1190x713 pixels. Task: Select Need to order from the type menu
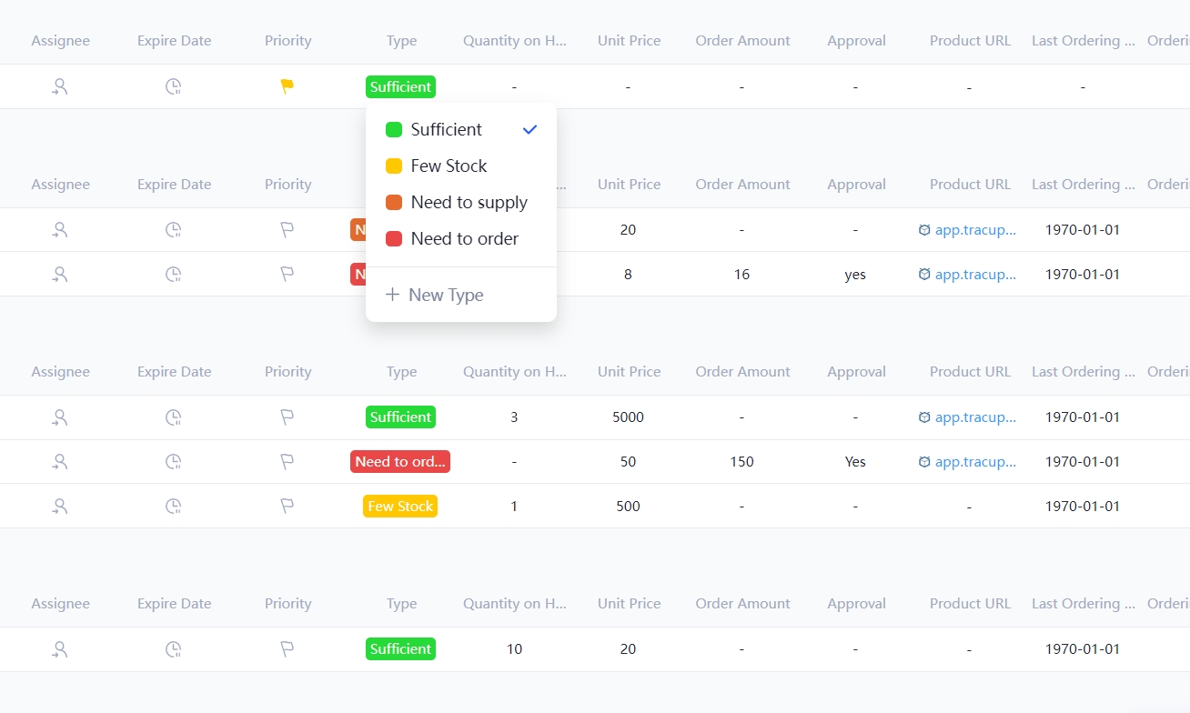pyautogui.click(x=464, y=238)
